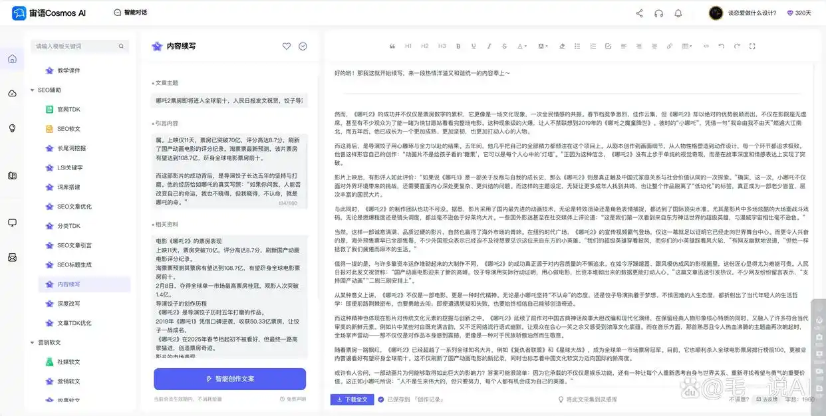The height and width of the screenshot is (416, 826).
Task: Undo the last edit
Action: pos(722,46)
